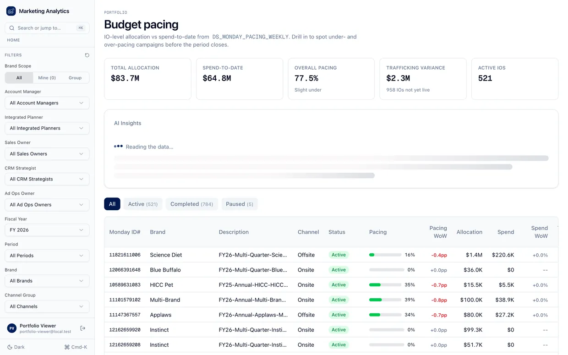Click the $220.6K spend value
This screenshot has height=355, width=568.
[x=503, y=255]
